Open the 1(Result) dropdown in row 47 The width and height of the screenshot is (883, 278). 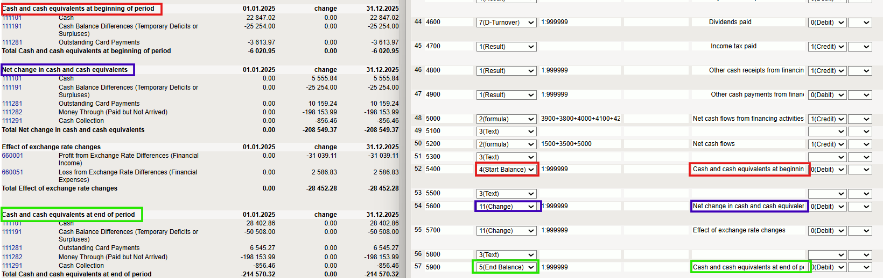(x=506, y=95)
